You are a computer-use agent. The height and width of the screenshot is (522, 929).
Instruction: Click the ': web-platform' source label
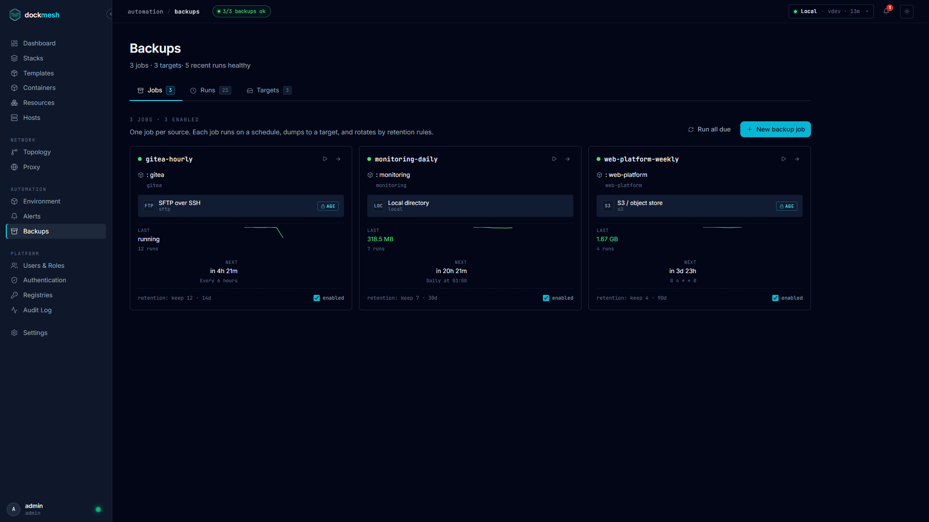pyautogui.click(x=626, y=175)
